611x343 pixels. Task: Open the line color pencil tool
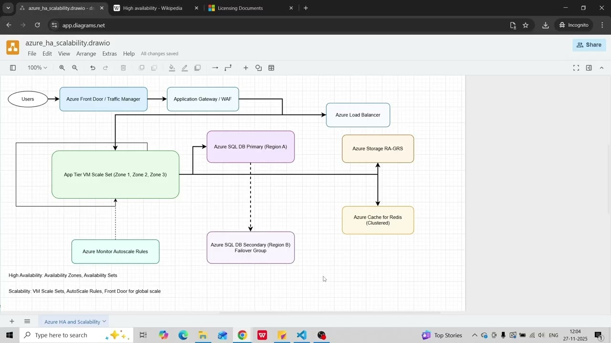click(x=185, y=68)
